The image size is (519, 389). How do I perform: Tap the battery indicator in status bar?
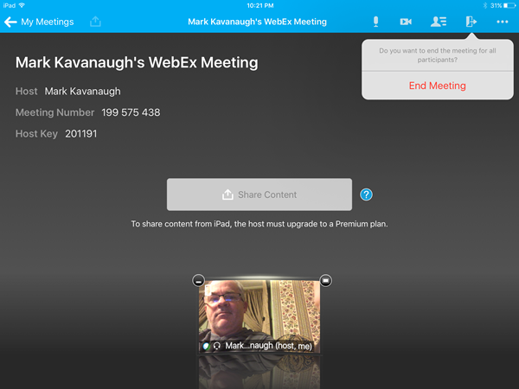[x=509, y=6]
